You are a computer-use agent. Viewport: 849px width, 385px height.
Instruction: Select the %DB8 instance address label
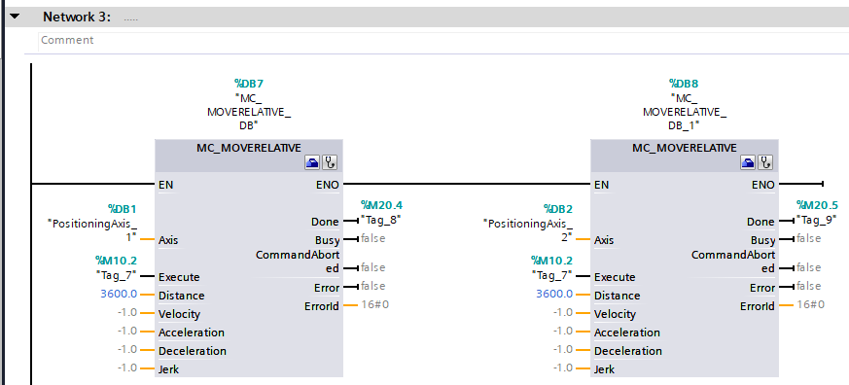coord(684,84)
